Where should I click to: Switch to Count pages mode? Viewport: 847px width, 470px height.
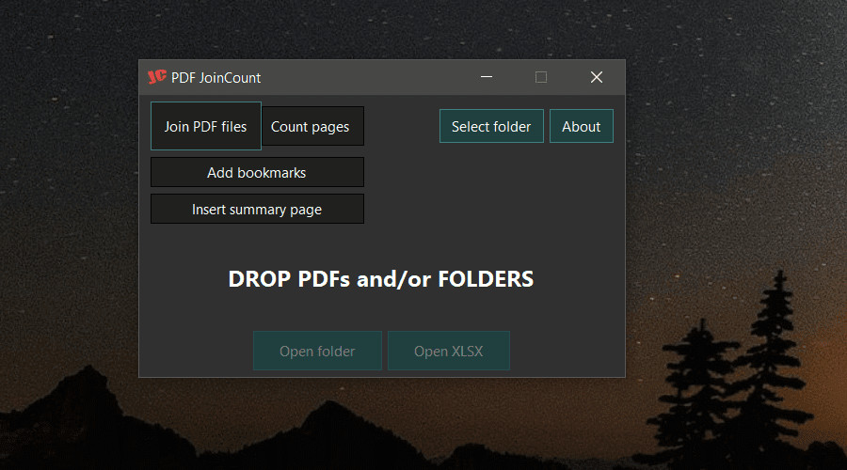point(312,126)
